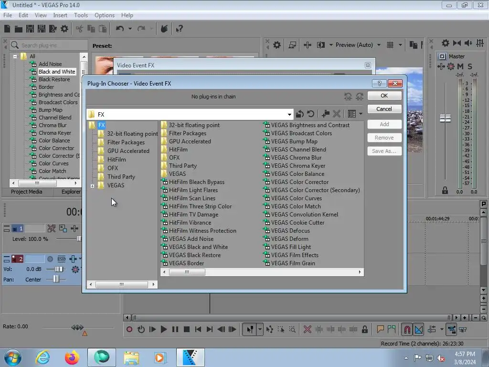
Task: Collapse the All node in plug-in tree
Action: [15, 56]
